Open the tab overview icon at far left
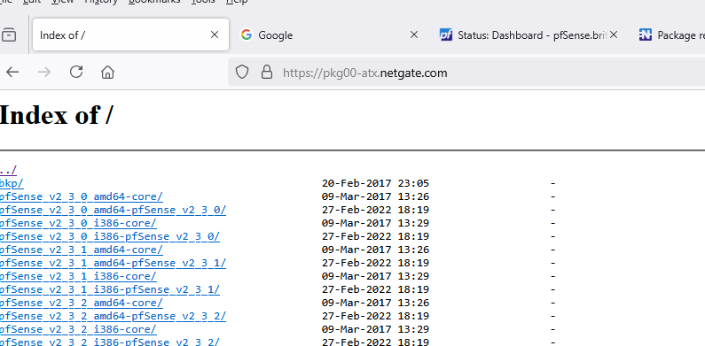 [9, 35]
